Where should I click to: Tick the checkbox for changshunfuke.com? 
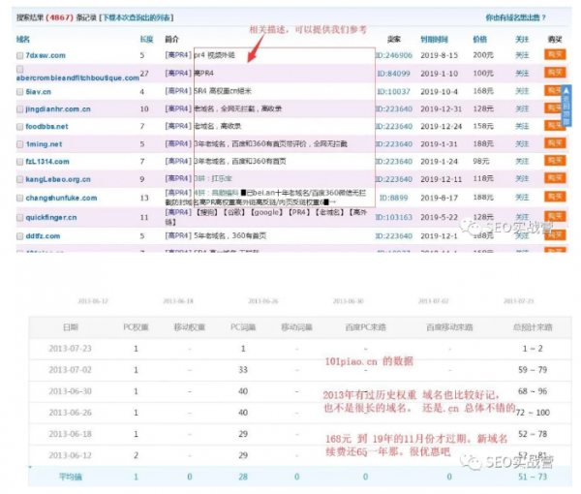(x=20, y=199)
